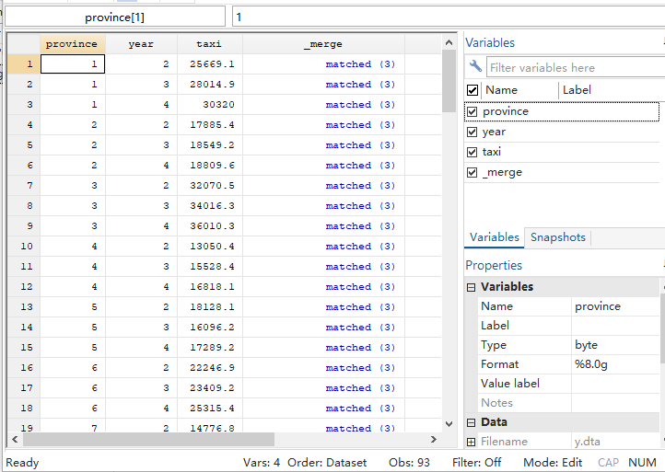Select the taxi column header
The height and width of the screenshot is (472, 665).
click(210, 44)
